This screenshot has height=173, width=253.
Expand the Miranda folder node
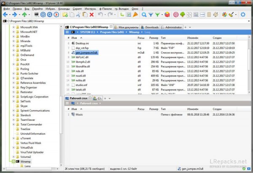click(x=13, y=41)
